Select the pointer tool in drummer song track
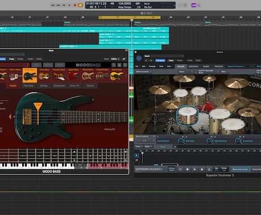The height and width of the screenshot is (215, 261). click(x=136, y=156)
